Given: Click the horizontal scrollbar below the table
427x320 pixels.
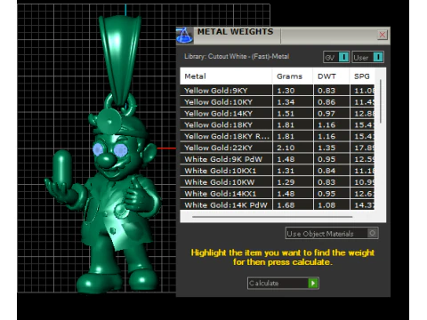Looking at the screenshot, I should coord(272,217).
